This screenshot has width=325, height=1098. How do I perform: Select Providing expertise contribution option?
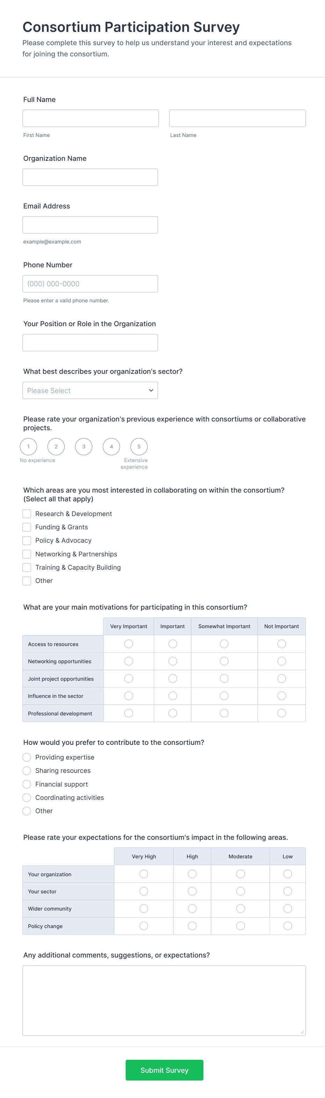27,757
